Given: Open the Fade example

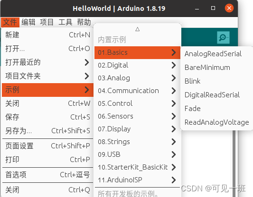Looking at the screenshot, I should (x=217, y=109).
